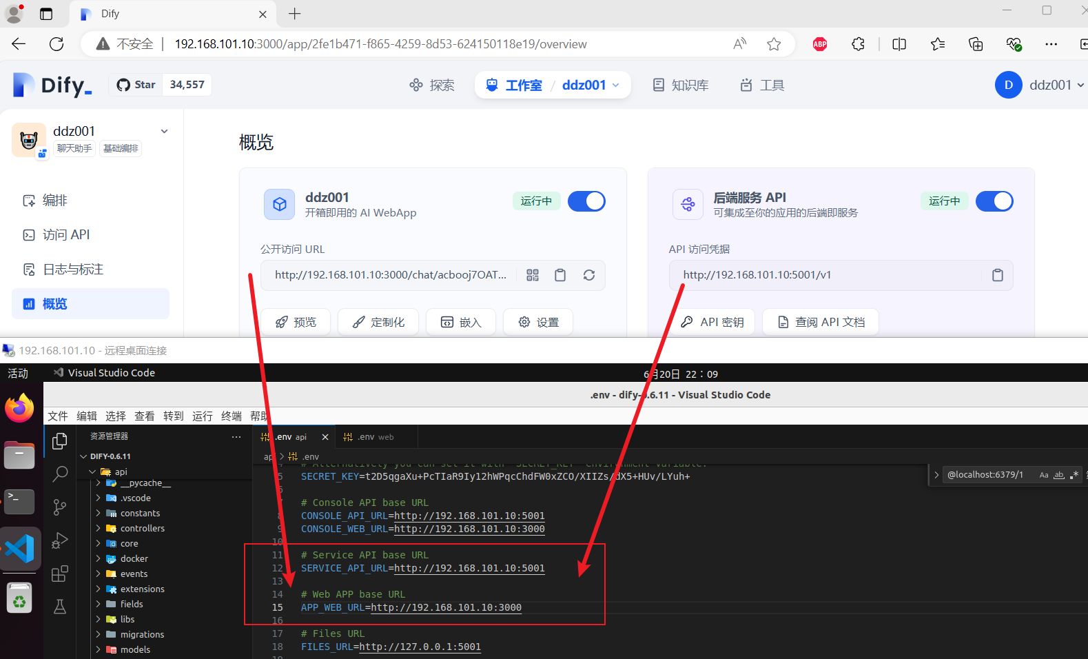1088x659 pixels.
Task: Toggle 后端服务 API running switch
Action: [x=994, y=201]
